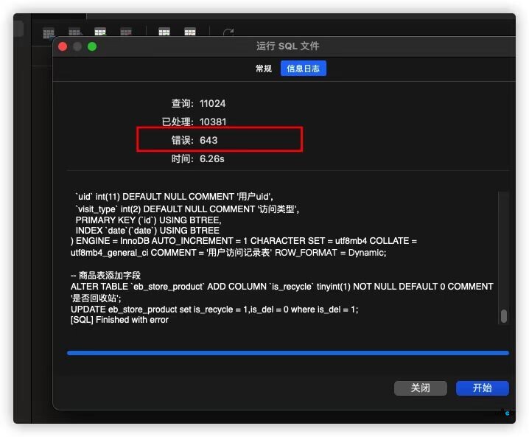Click the `visit_type` int(2) log line

187,209
